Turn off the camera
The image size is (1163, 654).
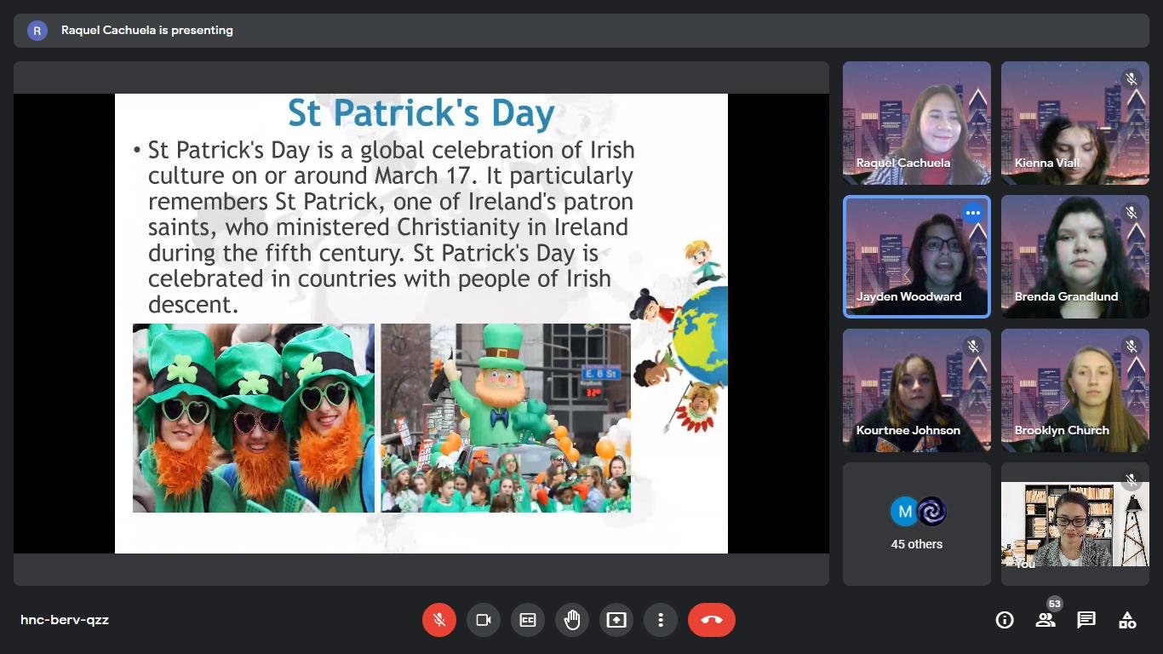click(x=484, y=620)
